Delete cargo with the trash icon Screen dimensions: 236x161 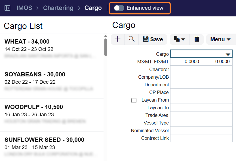pyautogui.click(x=197, y=39)
